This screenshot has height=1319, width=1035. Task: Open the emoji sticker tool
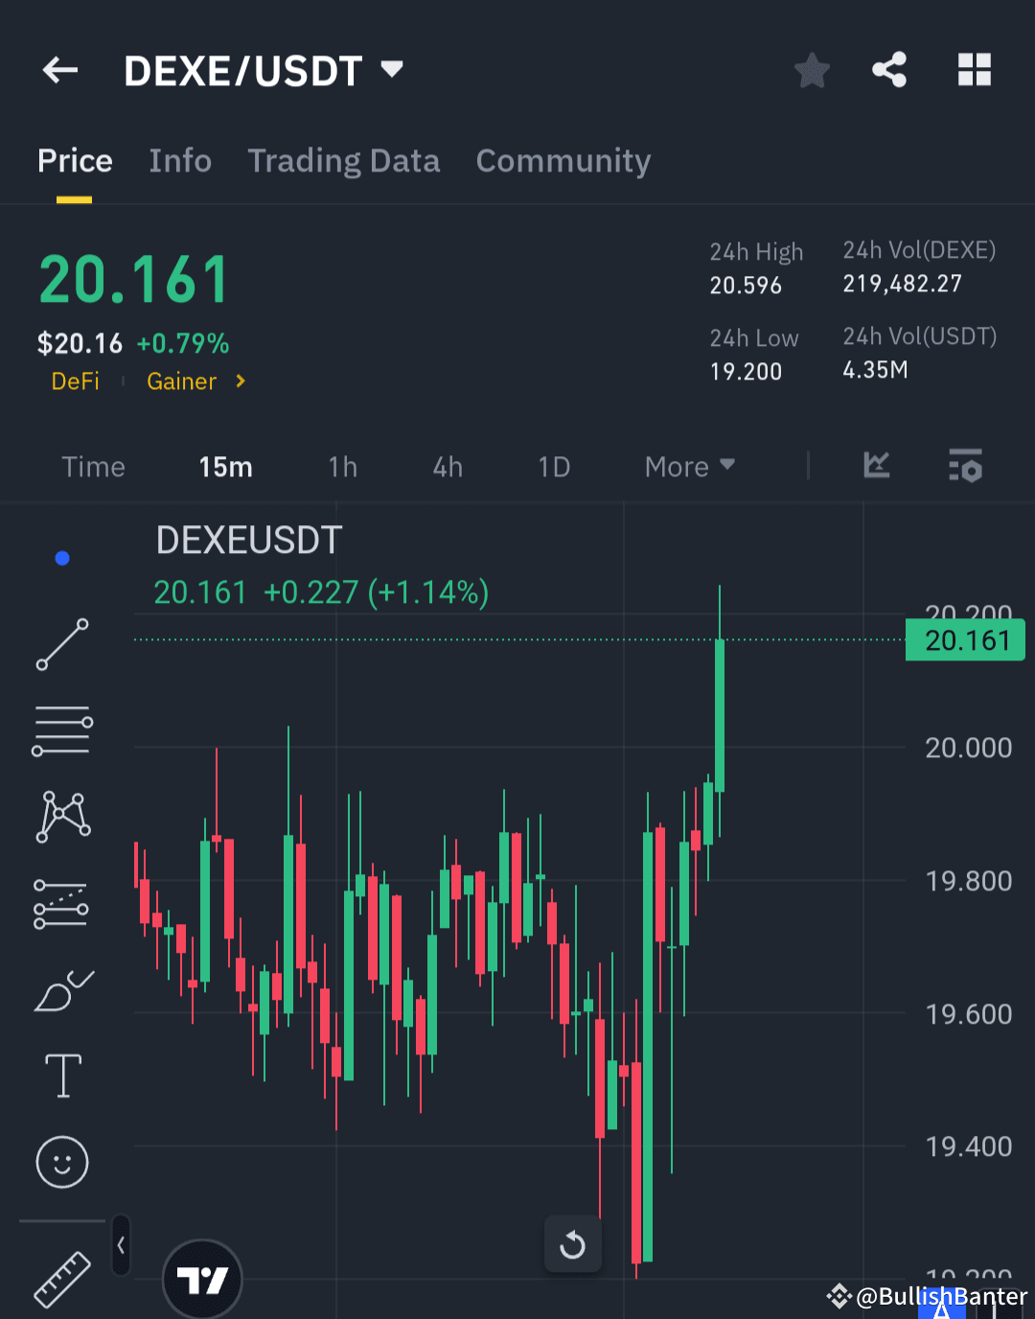click(x=61, y=1162)
